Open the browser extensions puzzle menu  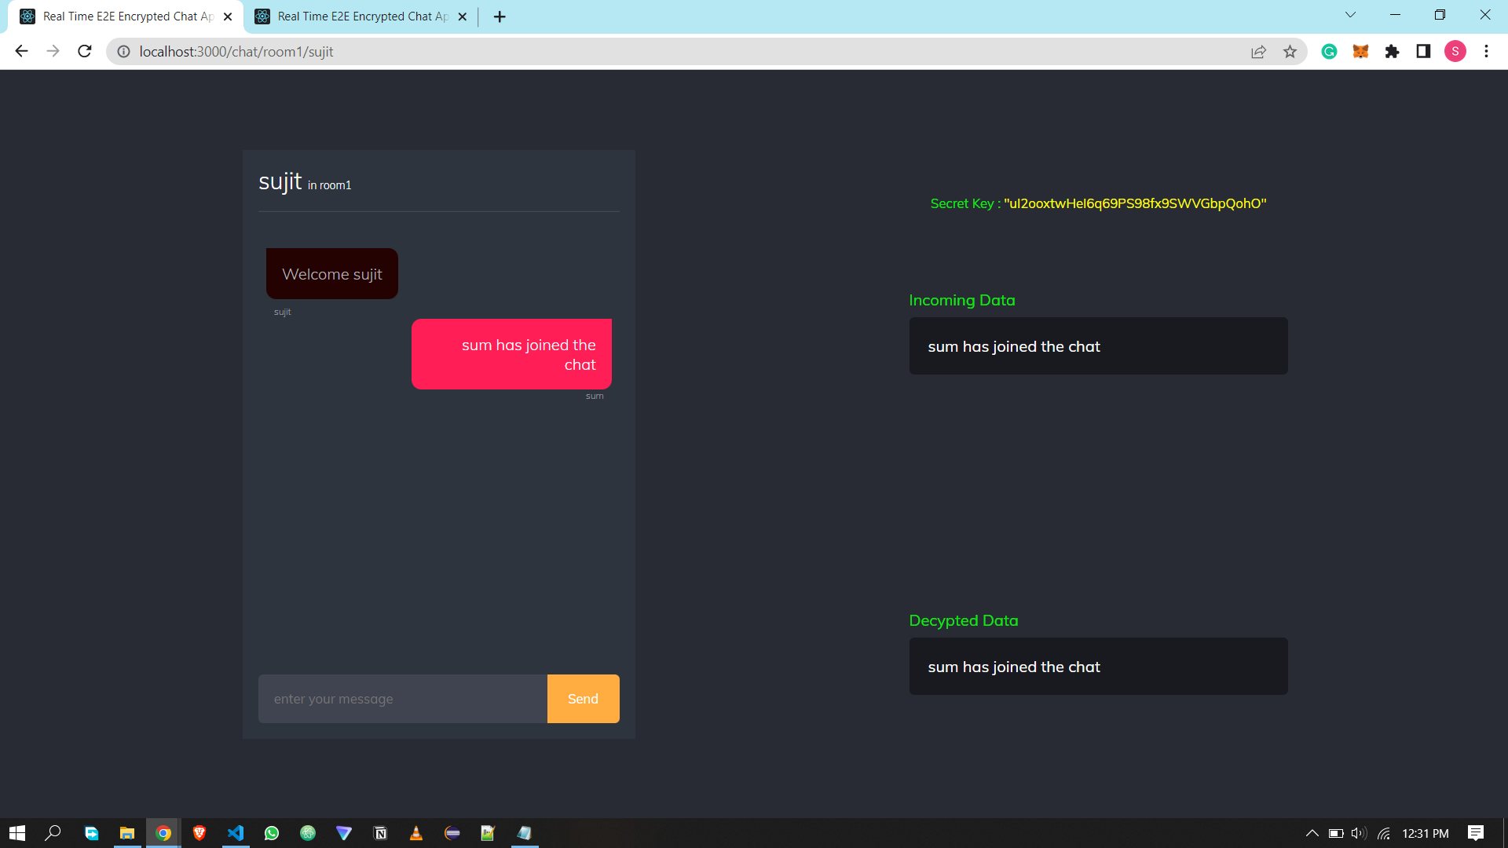click(1393, 51)
